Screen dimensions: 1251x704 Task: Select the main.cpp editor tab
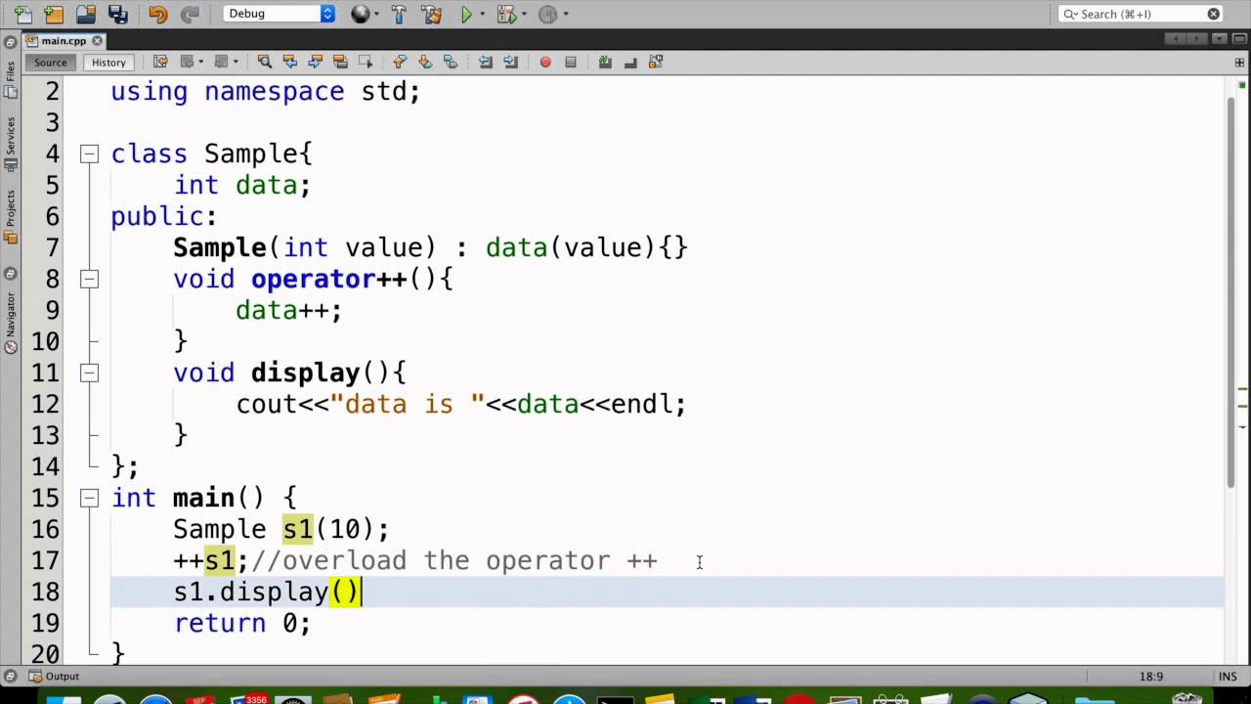62,40
